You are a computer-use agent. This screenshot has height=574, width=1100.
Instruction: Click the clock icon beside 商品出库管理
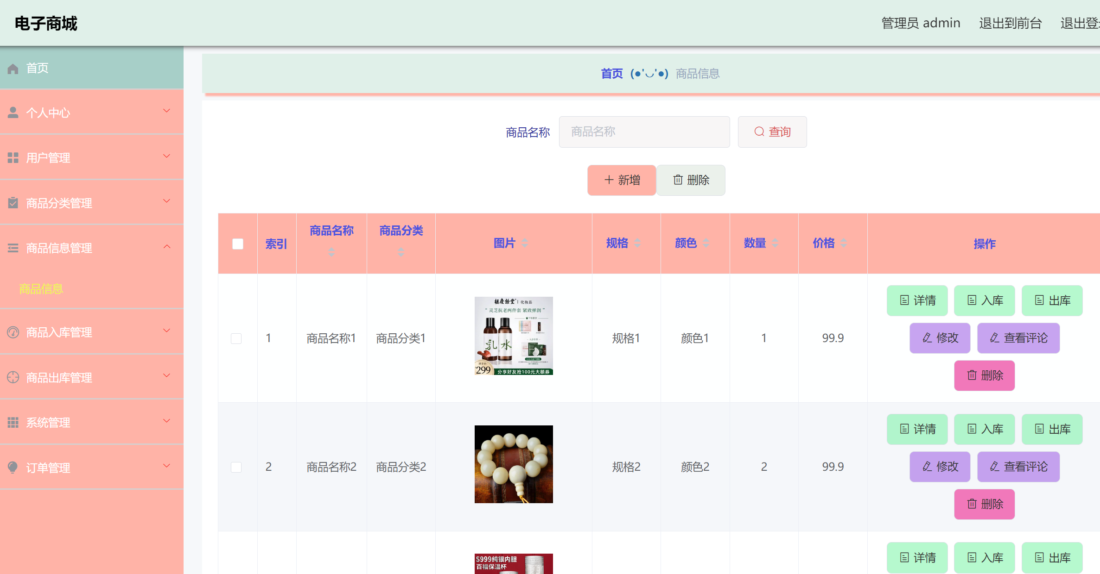13,377
